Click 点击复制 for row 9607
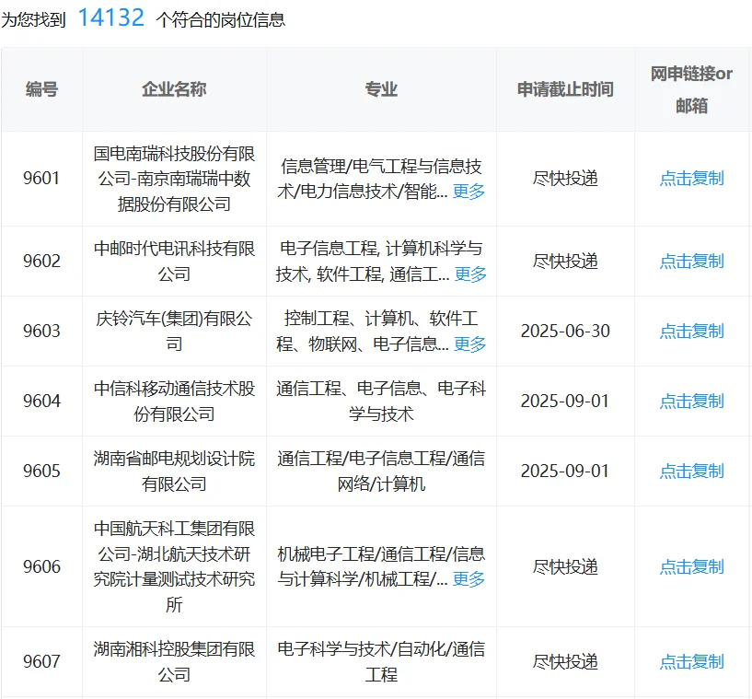The image size is (752, 699). click(691, 662)
